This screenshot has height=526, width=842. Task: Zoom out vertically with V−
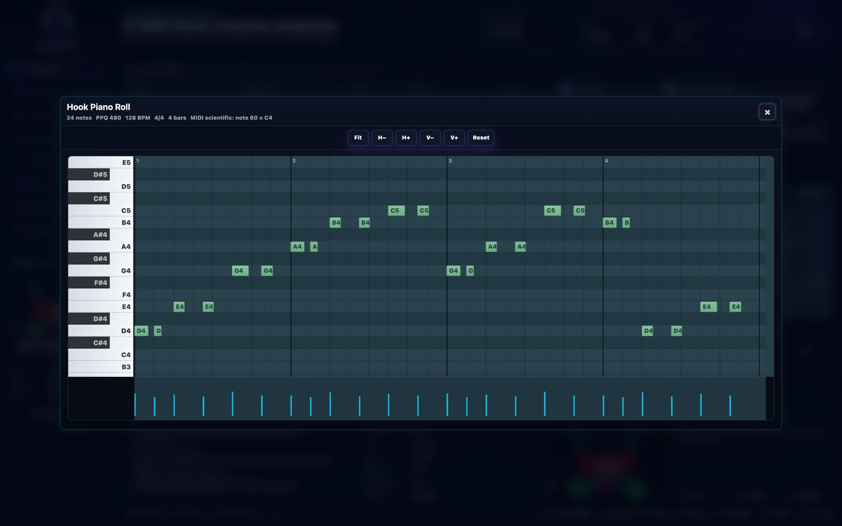click(x=430, y=138)
